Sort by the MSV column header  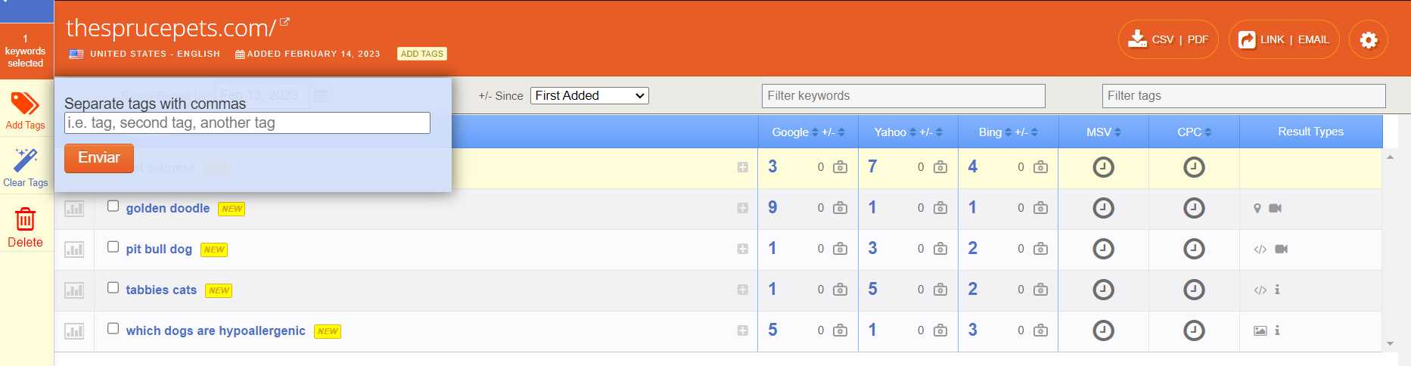[1104, 132]
